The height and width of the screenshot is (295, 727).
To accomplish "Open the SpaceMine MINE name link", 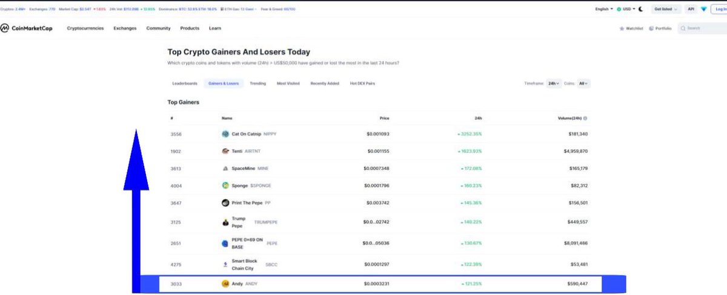I will point(250,168).
